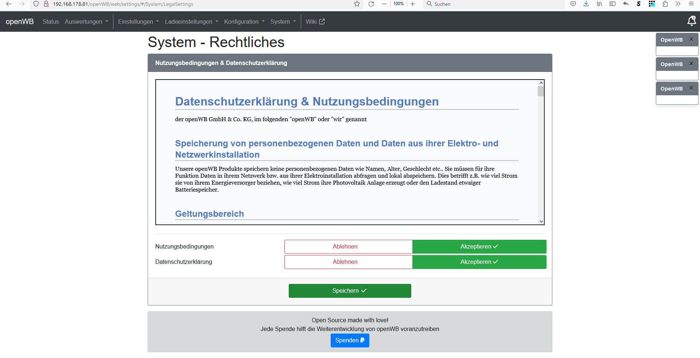Image resolution: width=700 pixels, height=358 pixels.
Task: Open the Pocket save icon
Action: [x=573, y=4]
